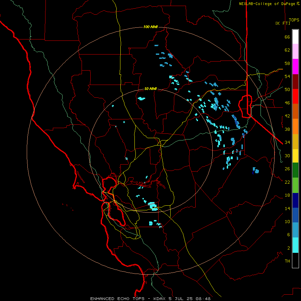Click the '46' legend value

[287, 103]
